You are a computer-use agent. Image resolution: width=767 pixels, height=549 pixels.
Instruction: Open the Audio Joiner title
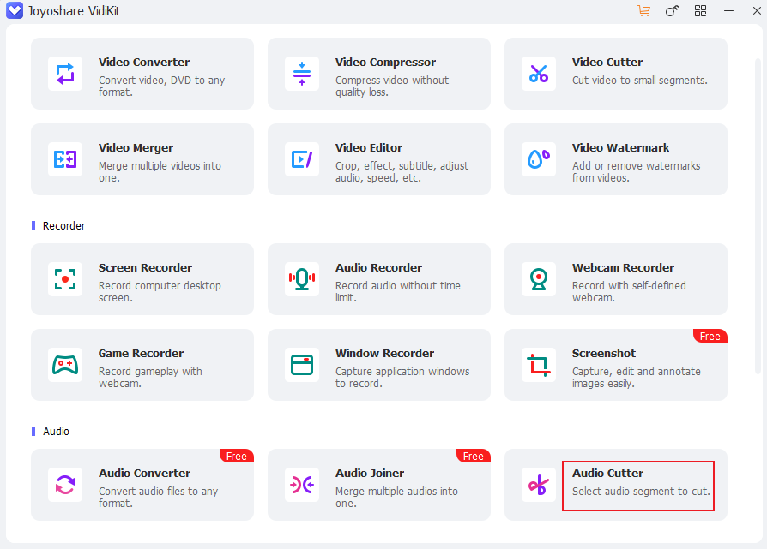pos(370,474)
